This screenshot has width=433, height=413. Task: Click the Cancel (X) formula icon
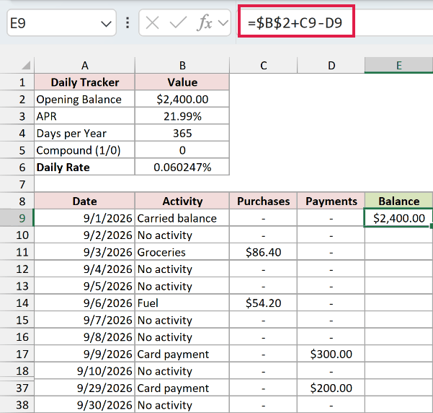[152, 22]
